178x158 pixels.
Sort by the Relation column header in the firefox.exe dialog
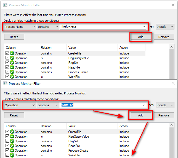[52, 48]
